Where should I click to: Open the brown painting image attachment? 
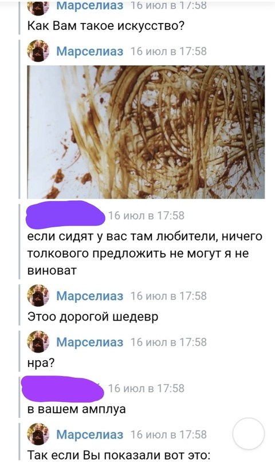click(146, 132)
